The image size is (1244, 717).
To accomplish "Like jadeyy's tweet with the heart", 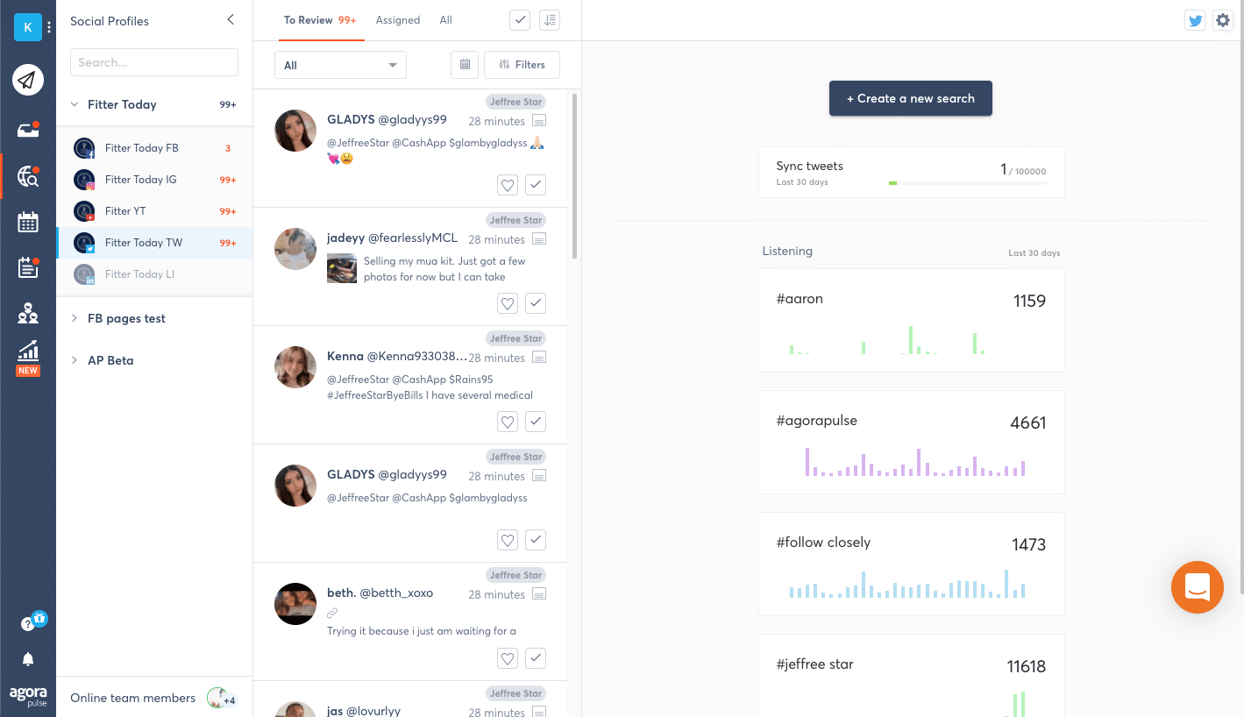I will coord(507,303).
